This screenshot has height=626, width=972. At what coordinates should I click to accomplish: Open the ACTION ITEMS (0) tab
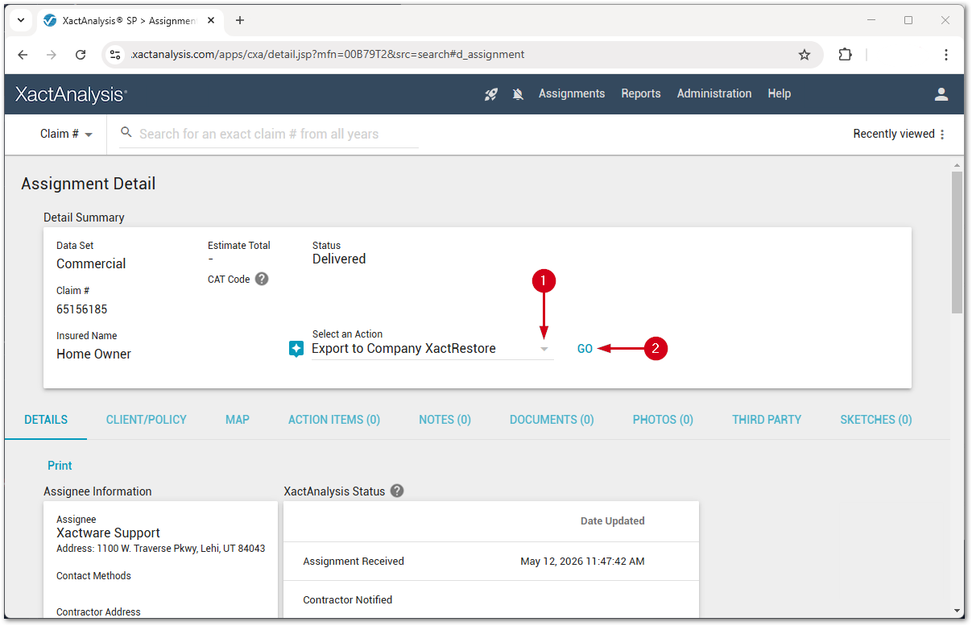click(x=334, y=420)
